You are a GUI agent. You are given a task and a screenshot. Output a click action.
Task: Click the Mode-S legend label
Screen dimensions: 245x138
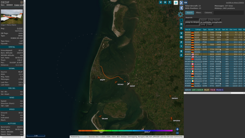click(x=219, y=90)
